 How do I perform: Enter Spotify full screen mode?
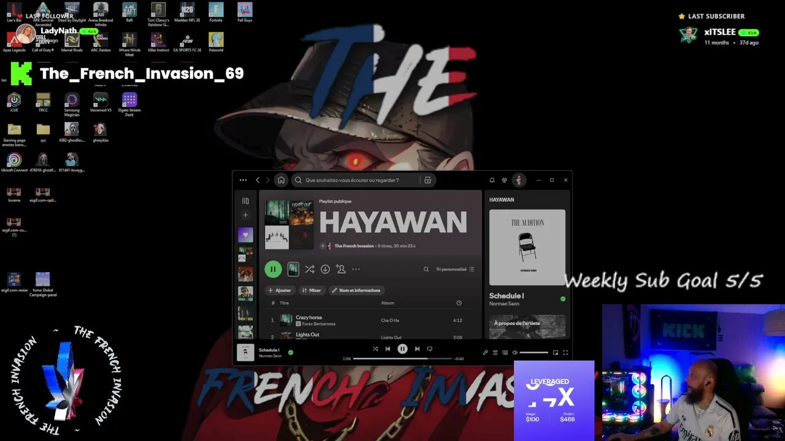[565, 352]
